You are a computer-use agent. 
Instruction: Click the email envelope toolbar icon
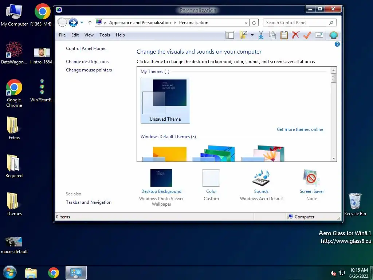click(x=319, y=35)
